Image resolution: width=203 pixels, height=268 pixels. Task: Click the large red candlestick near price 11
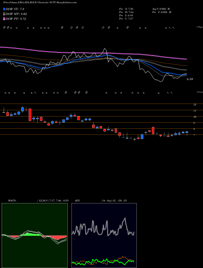click(30, 115)
